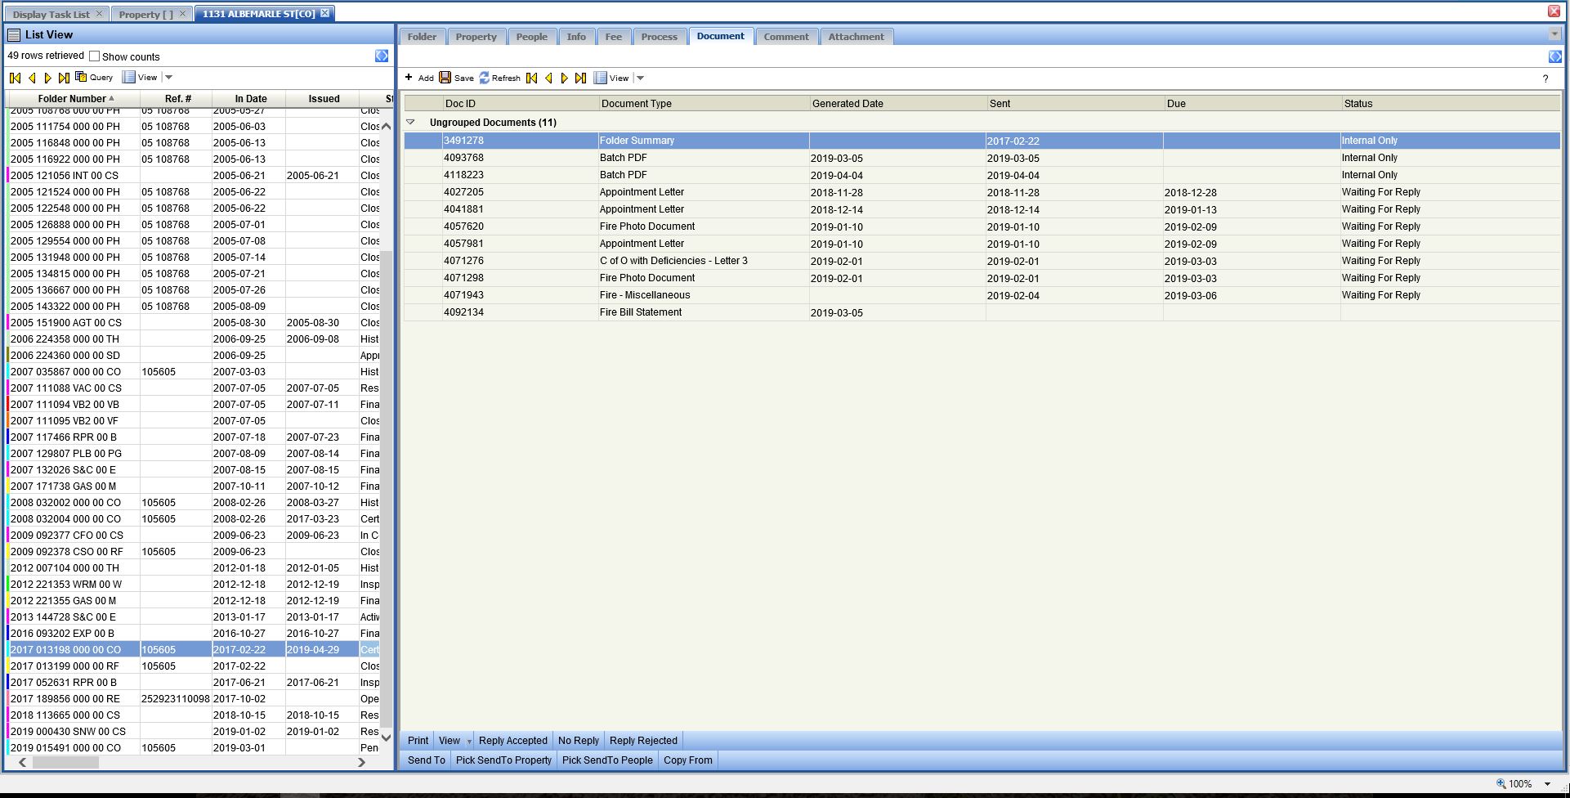
Task: Select folder row 2019 015491 000 00 CO
Action: point(65,747)
